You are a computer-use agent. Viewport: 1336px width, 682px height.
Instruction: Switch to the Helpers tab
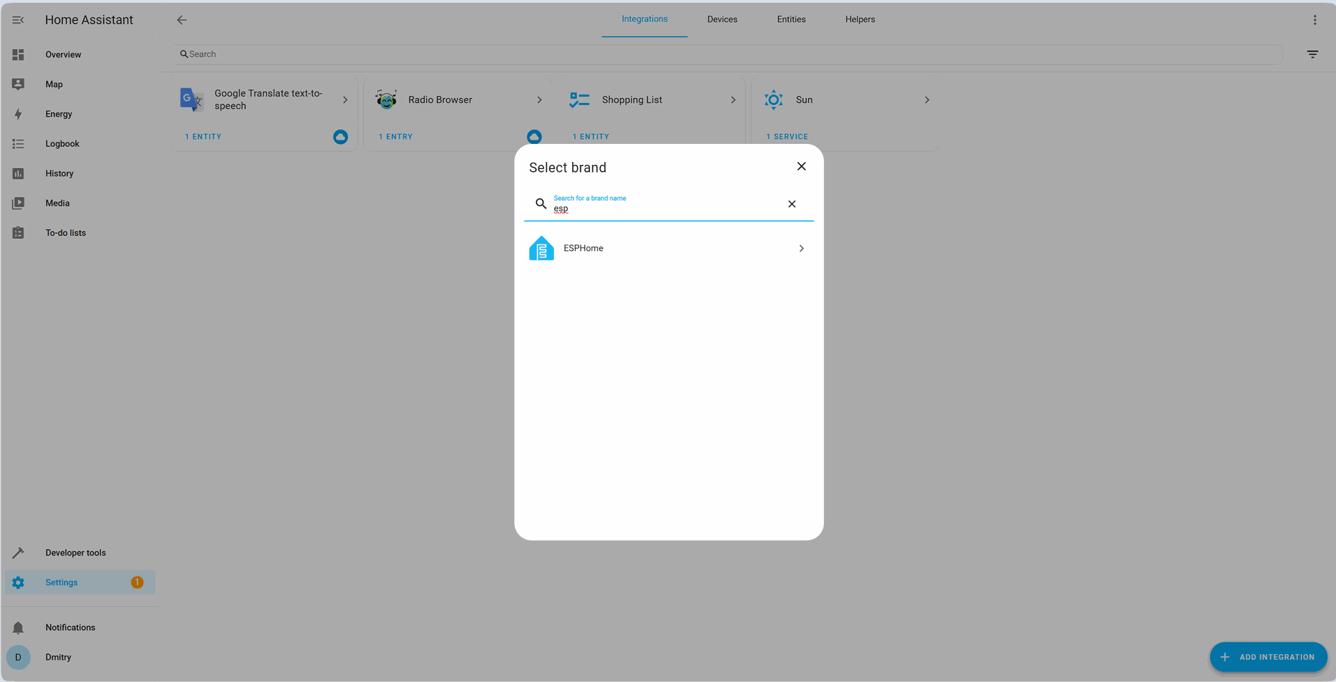click(x=860, y=19)
